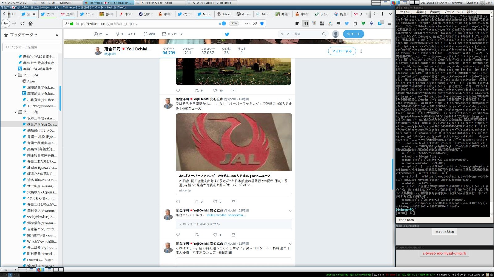Send JAL tweet via direct message icon
Viewport: 494px width, 277px height.
point(233,202)
